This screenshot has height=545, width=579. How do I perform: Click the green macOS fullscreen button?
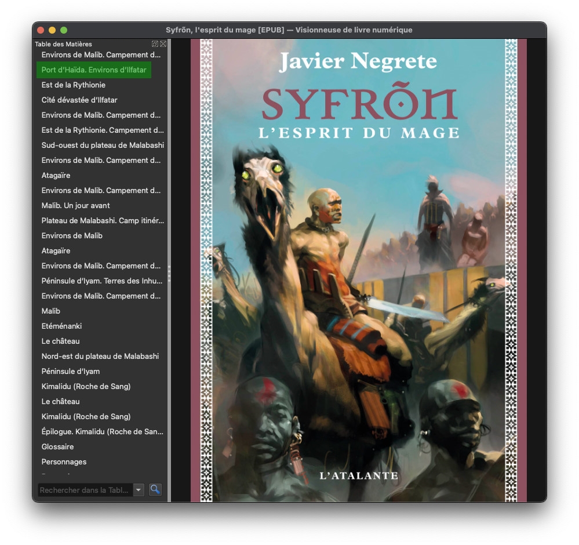pos(64,30)
